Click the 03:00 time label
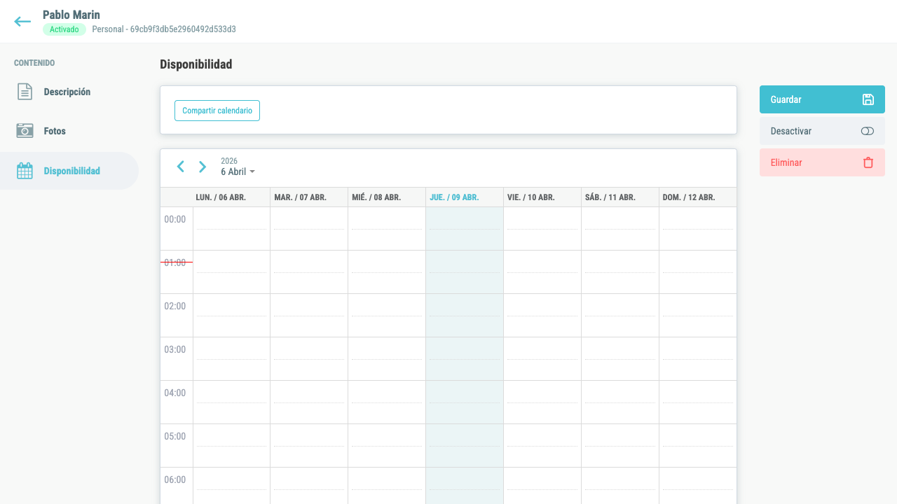897x504 pixels. pos(175,349)
